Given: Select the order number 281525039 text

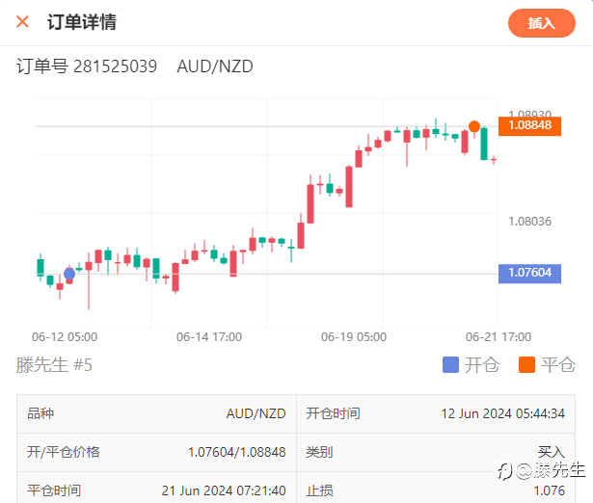Looking at the screenshot, I should pyautogui.click(x=115, y=66).
